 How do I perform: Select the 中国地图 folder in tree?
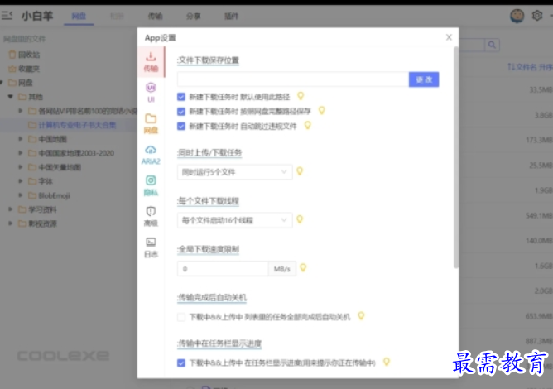click(x=52, y=139)
